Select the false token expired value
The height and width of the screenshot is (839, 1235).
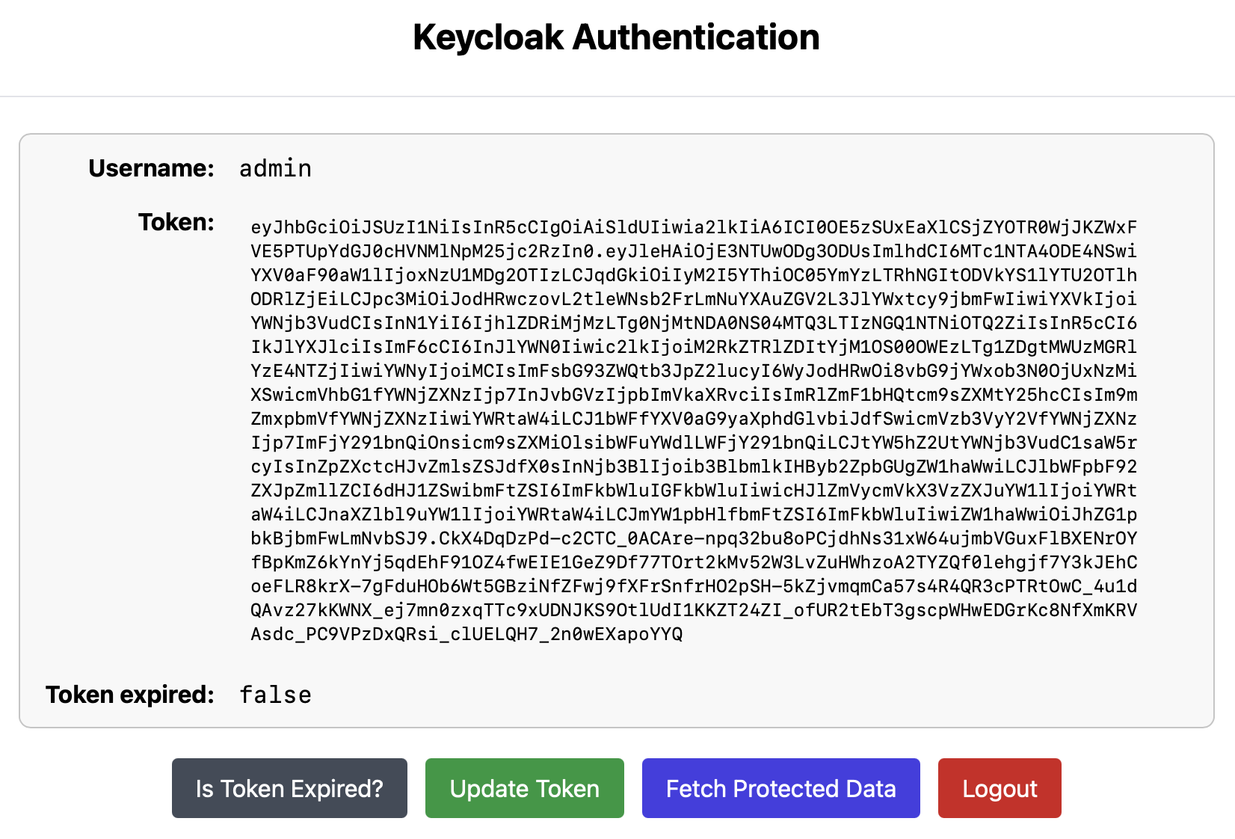click(275, 695)
